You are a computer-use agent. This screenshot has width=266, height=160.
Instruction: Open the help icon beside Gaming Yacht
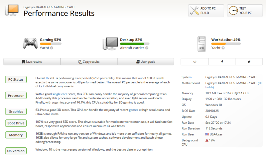click(x=52, y=48)
